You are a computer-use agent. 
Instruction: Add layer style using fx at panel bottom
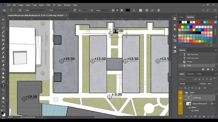point(191,117)
